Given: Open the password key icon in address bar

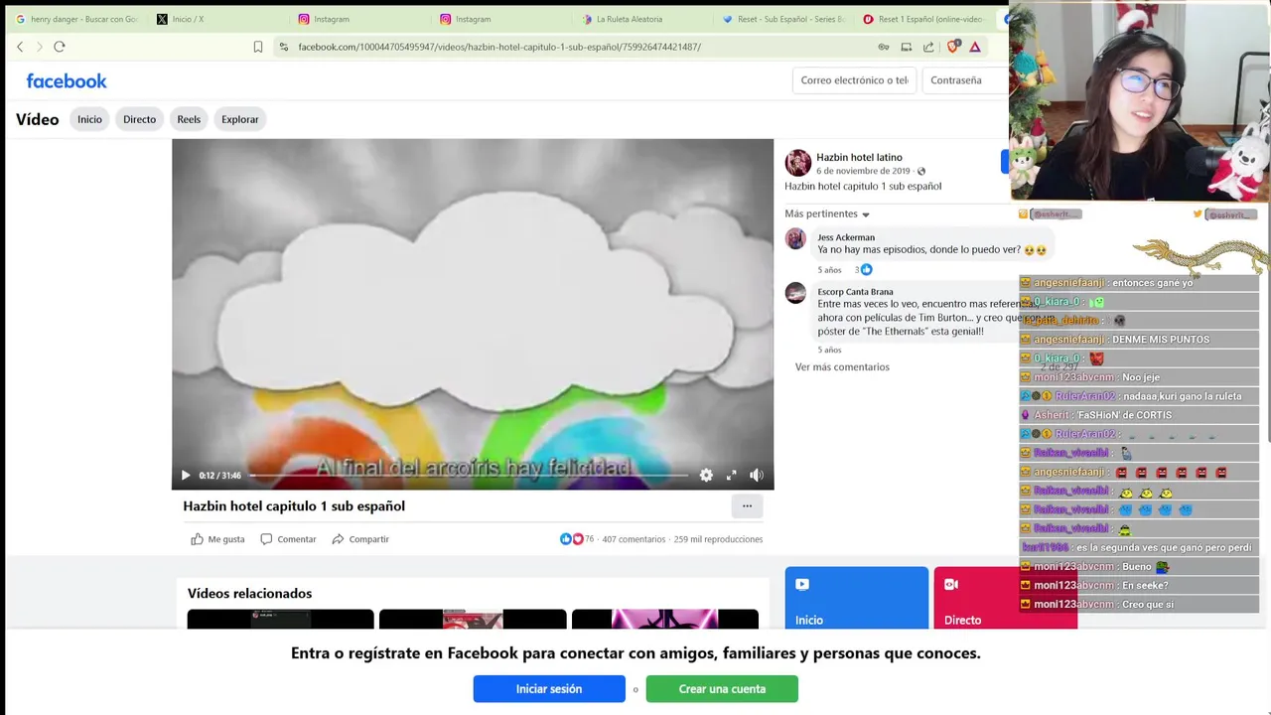Looking at the screenshot, I should [884, 47].
